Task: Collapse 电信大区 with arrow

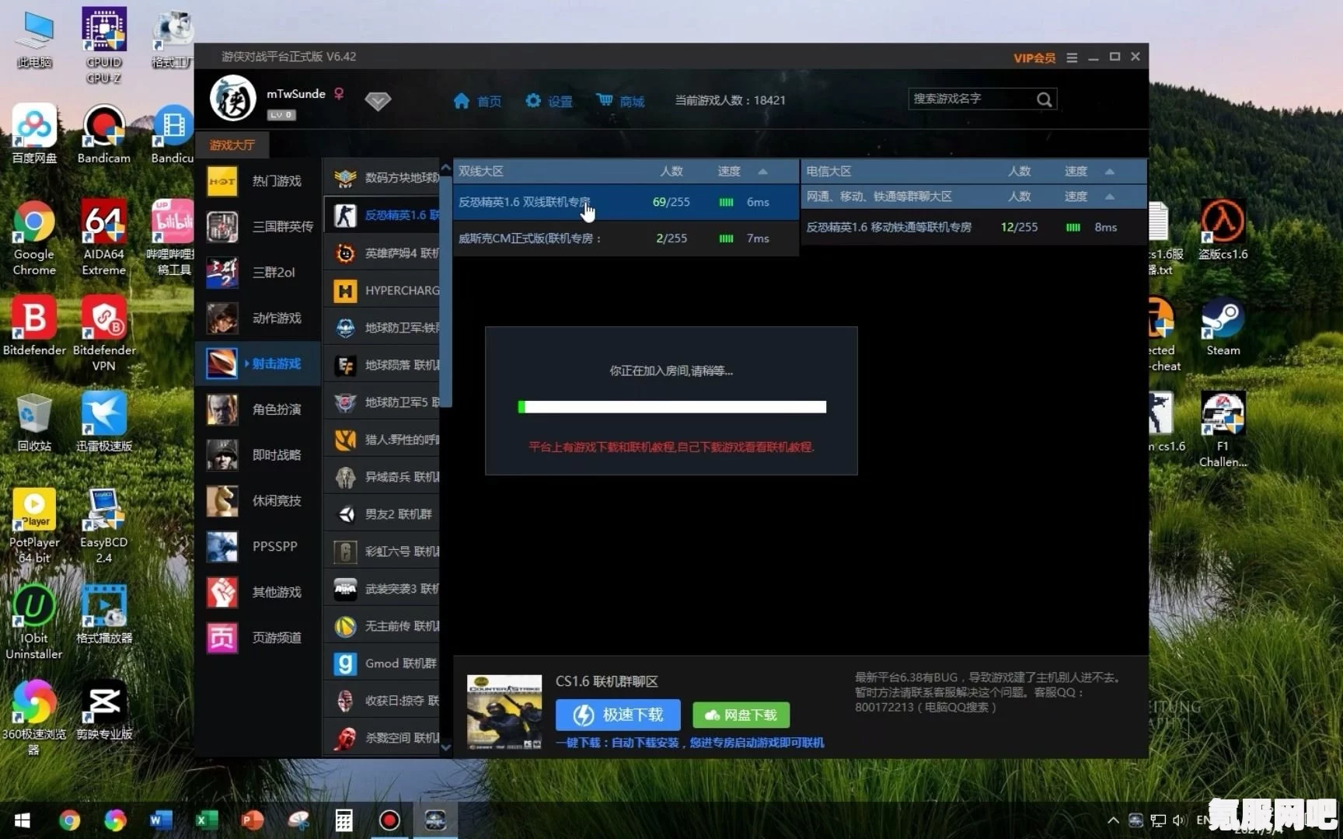Action: [x=1110, y=171]
